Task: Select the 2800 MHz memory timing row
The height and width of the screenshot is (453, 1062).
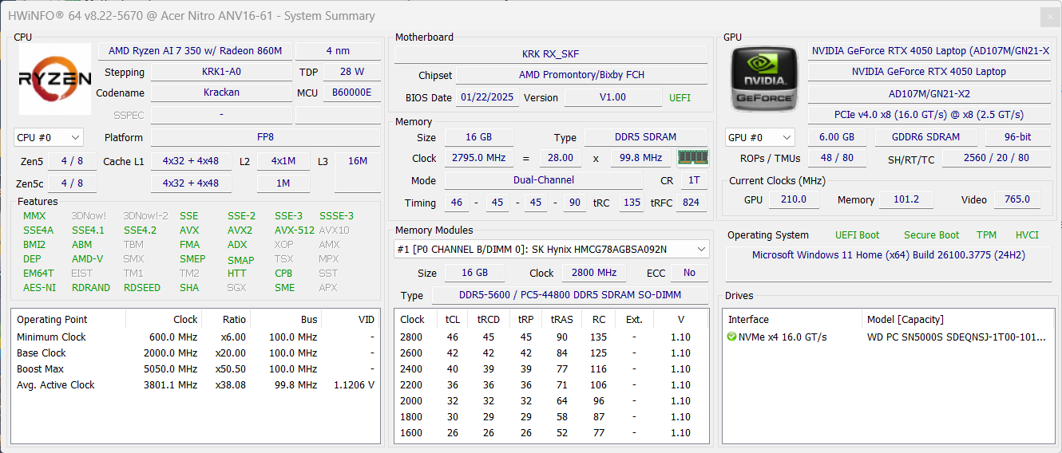Action: 551,337
